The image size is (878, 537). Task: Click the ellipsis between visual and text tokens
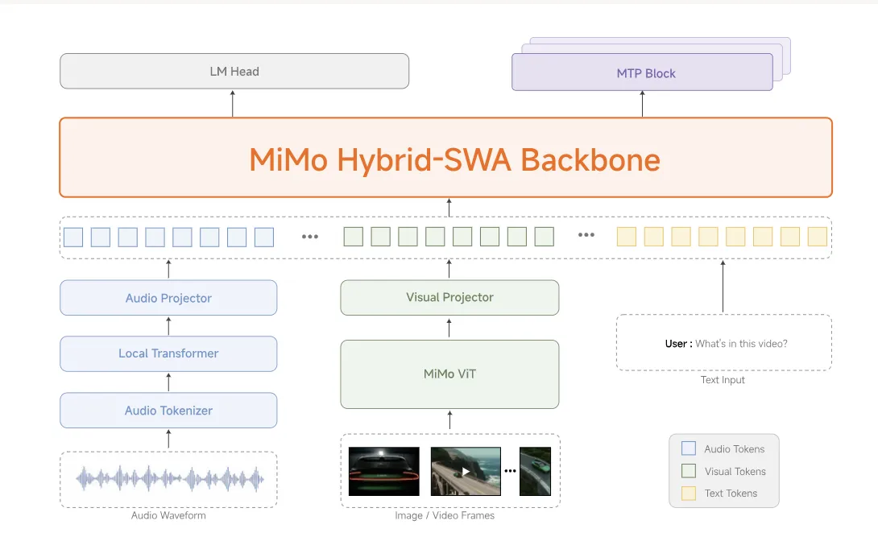pyautogui.click(x=586, y=236)
